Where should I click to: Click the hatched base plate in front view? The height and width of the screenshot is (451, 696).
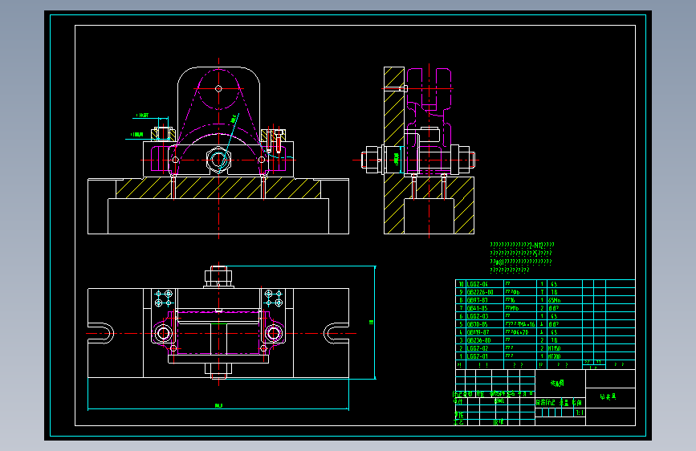[218, 189]
